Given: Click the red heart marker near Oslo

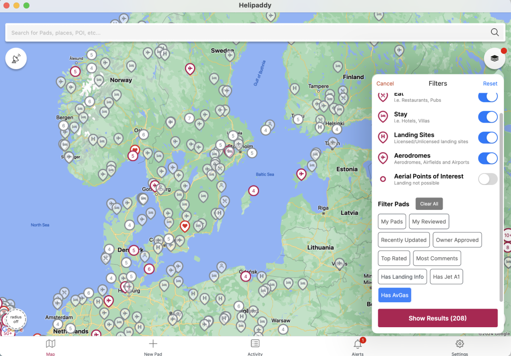Looking at the screenshot, I should tap(135, 149).
